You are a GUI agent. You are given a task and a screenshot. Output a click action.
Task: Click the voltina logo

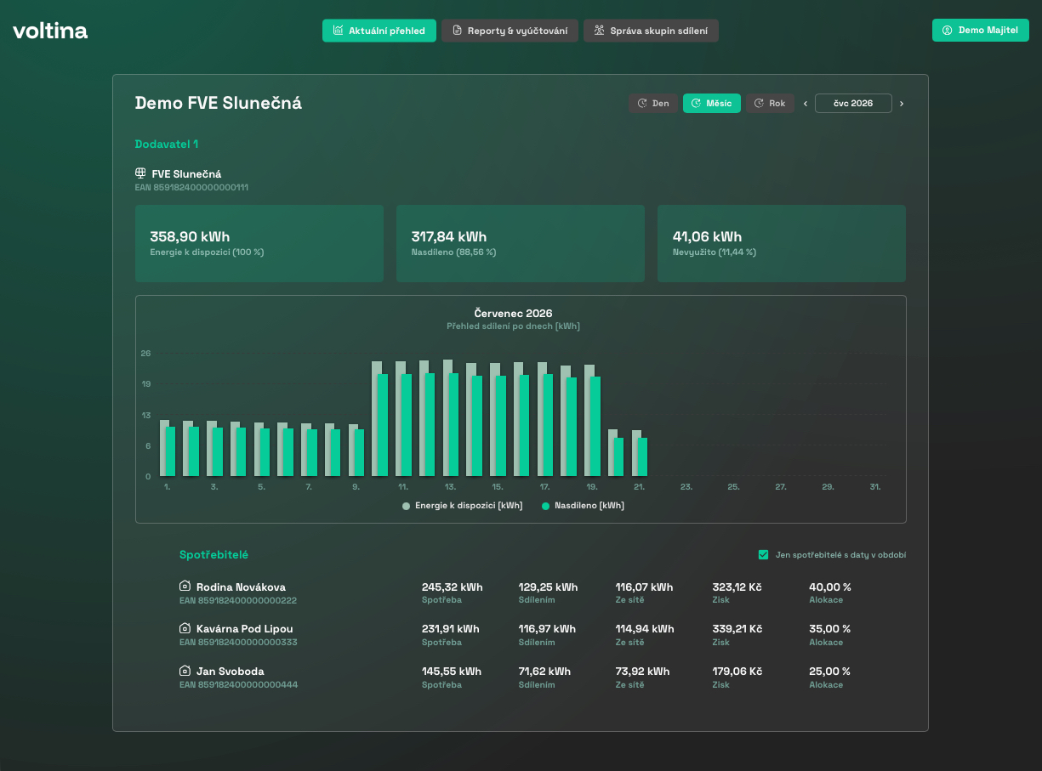(50, 31)
